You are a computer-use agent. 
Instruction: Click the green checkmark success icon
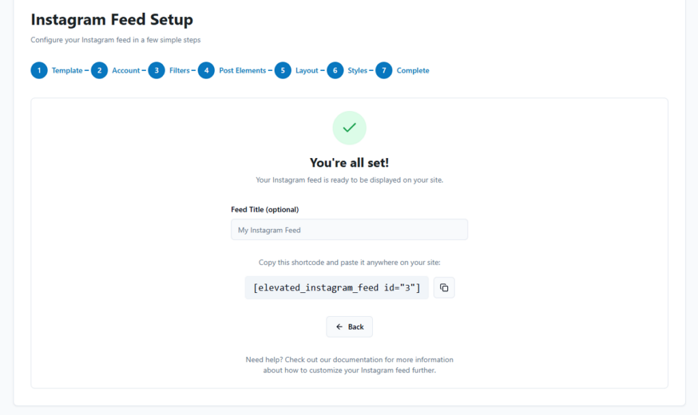click(x=349, y=127)
